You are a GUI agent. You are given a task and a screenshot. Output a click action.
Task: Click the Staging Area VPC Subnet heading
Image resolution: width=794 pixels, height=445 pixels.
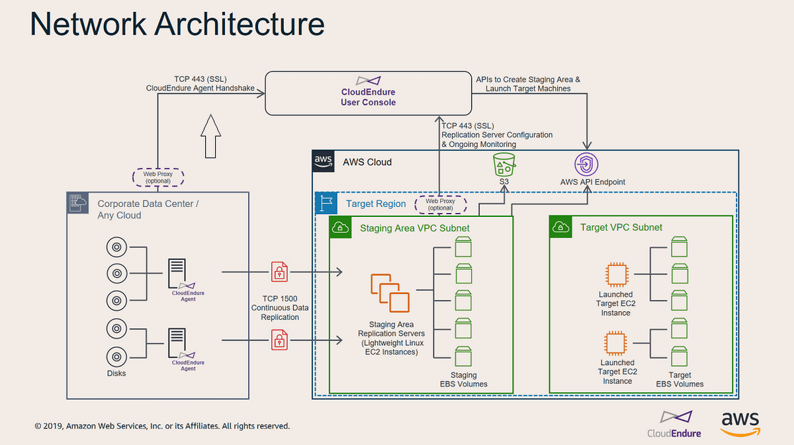coord(415,228)
